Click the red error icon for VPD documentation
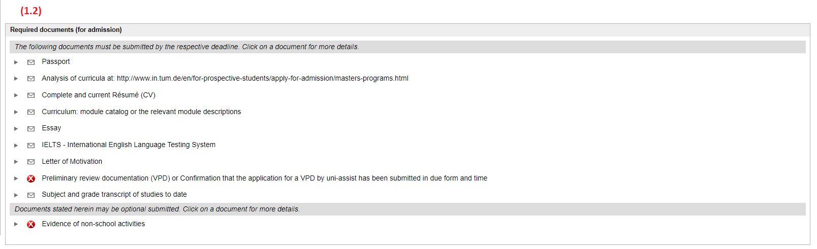 [x=31, y=179]
